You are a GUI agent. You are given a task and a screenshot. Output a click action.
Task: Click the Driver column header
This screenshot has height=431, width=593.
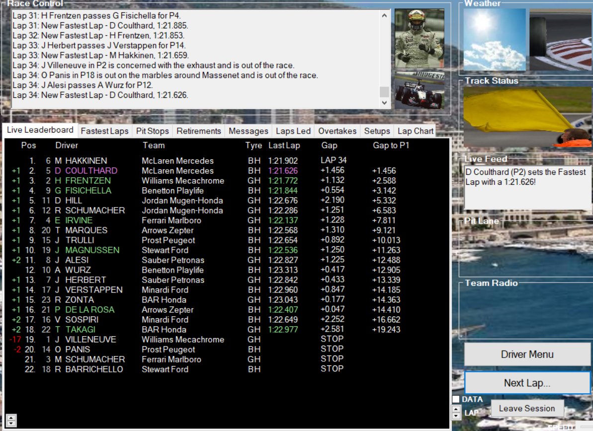coord(67,145)
